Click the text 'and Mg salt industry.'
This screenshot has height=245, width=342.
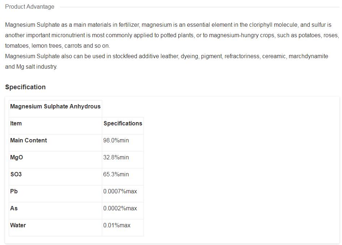pos(31,67)
